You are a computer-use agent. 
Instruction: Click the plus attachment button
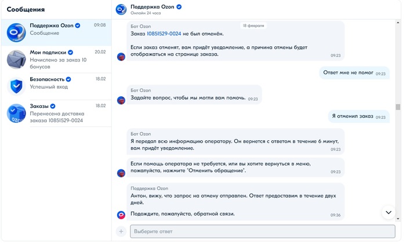tap(121, 231)
